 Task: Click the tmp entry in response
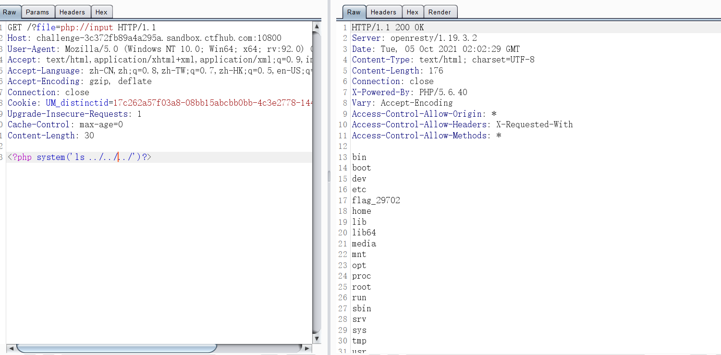(359, 341)
